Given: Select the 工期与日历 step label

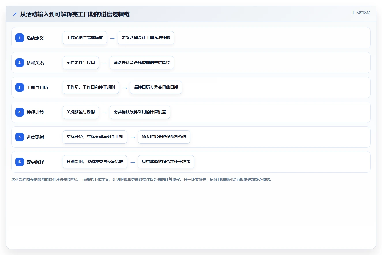Looking at the screenshot, I should click(x=37, y=87).
